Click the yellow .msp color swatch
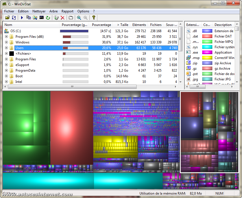The image size is (242, 198). (207, 58)
